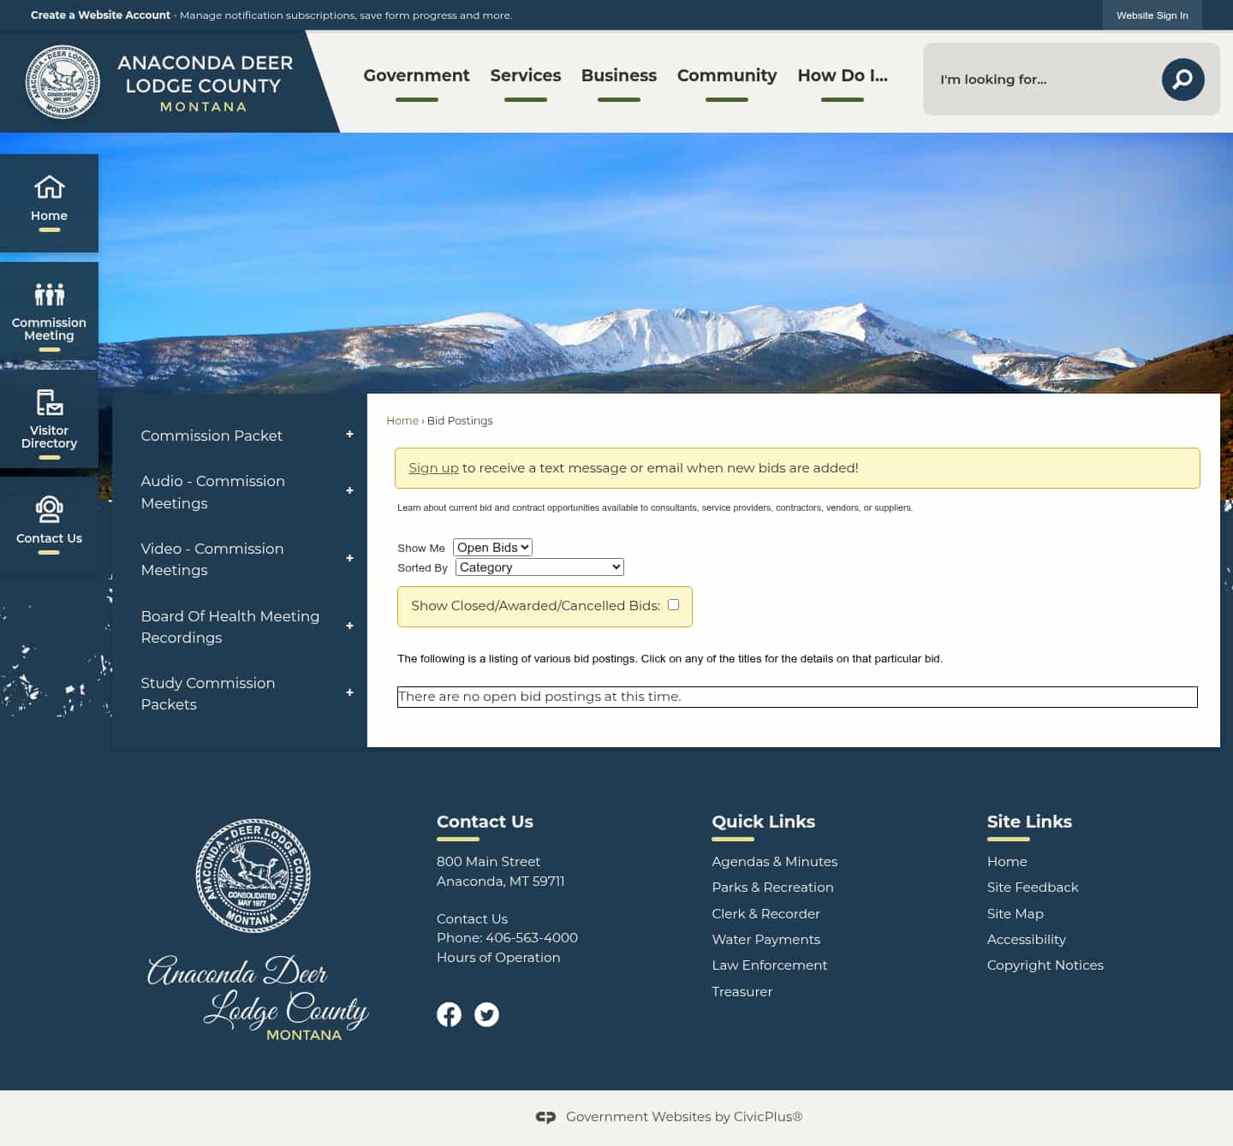
Task: Open the Sorted By Category dropdown
Action: click(x=539, y=567)
